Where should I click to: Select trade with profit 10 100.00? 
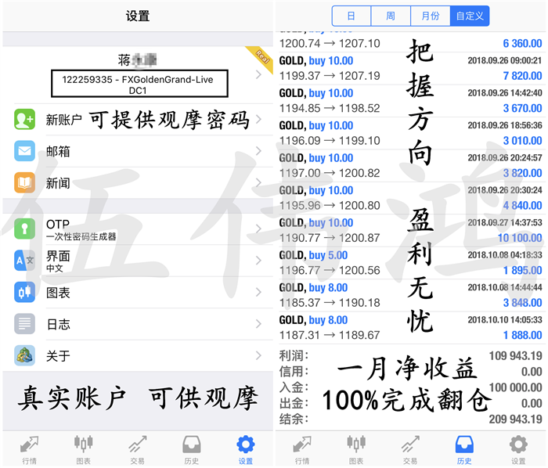tap(411, 231)
